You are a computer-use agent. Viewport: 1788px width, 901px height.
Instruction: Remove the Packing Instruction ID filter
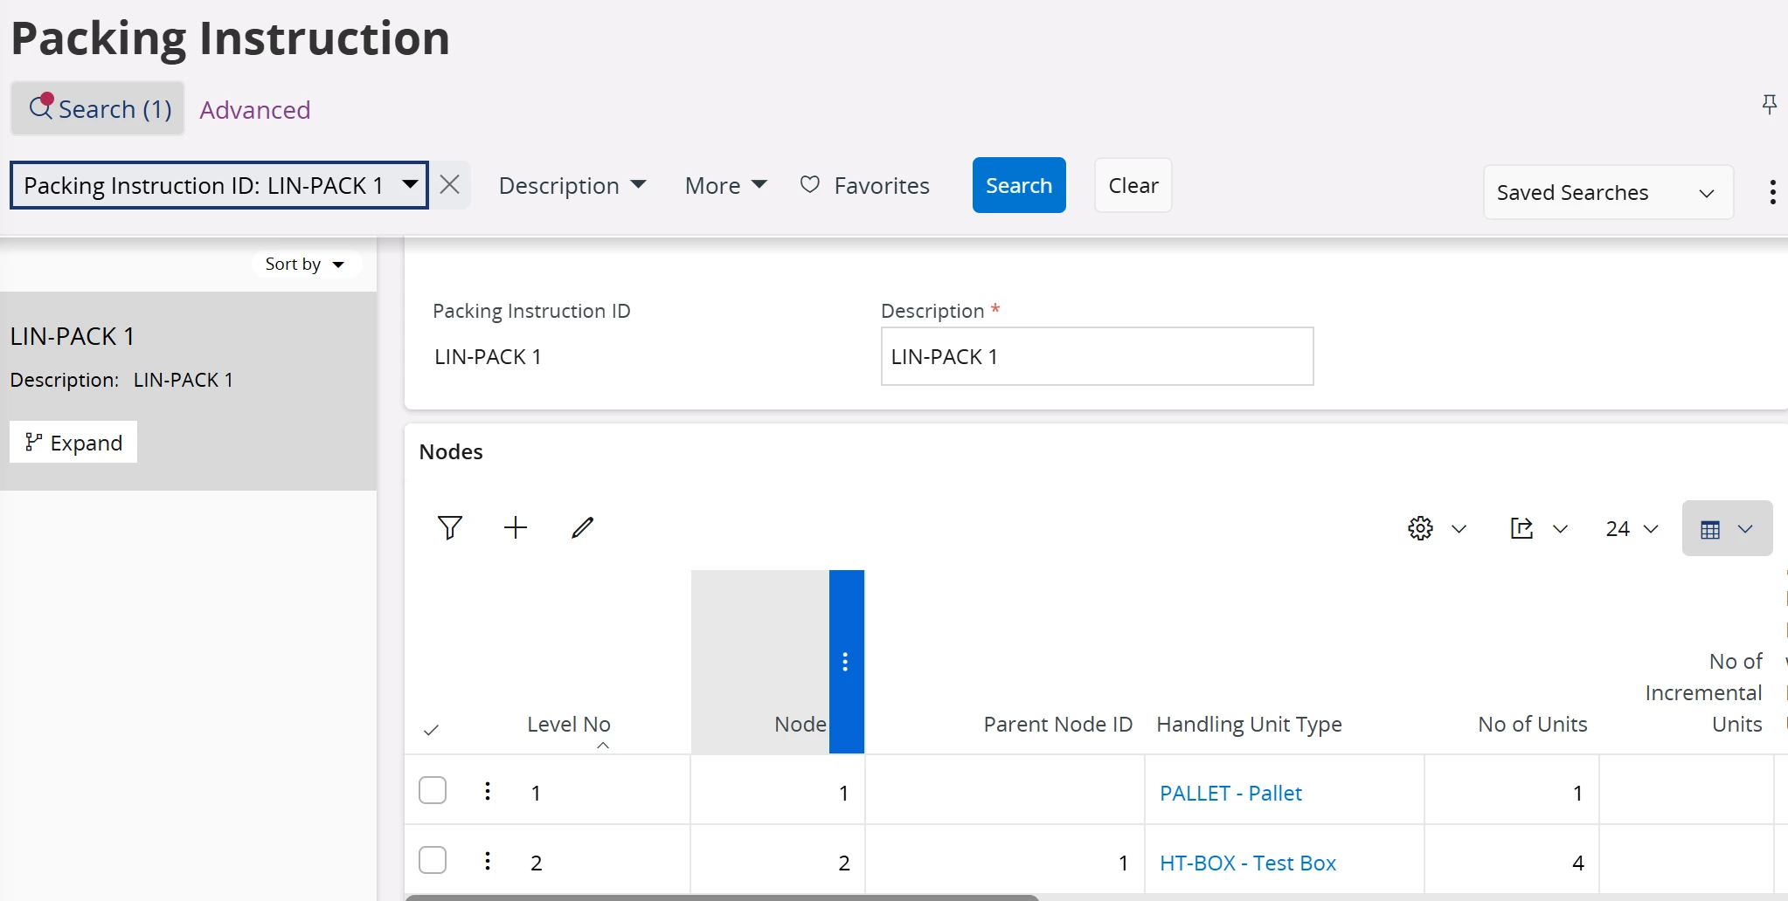pyautogui.click(x=450, y=185)
